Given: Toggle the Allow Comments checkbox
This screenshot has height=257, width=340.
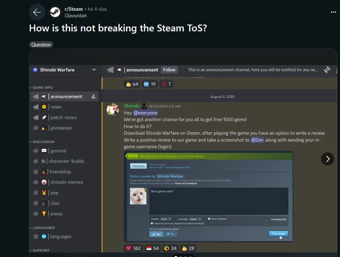Looking at the screenshot, I should (x=209, y=219).
